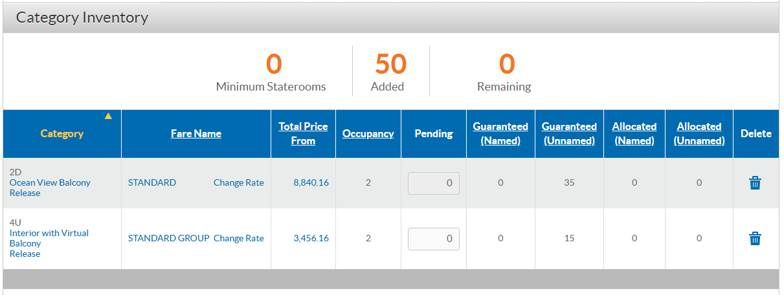Sort by the Allocated (Named) column
Screen dimensions: 784x295
tap(634, 134)
